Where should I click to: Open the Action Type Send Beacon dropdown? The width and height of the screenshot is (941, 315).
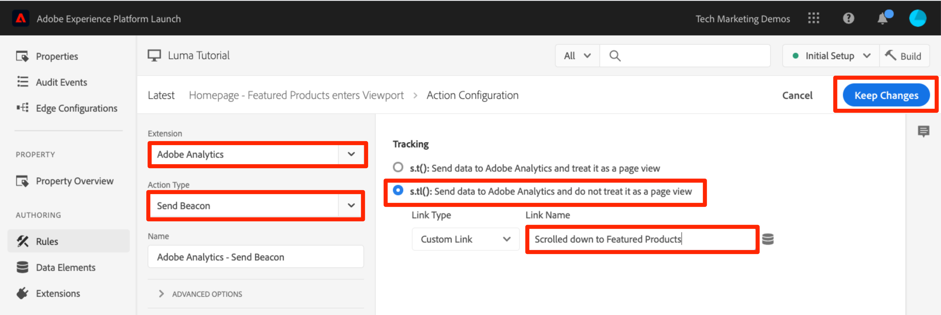click(255, 206)
